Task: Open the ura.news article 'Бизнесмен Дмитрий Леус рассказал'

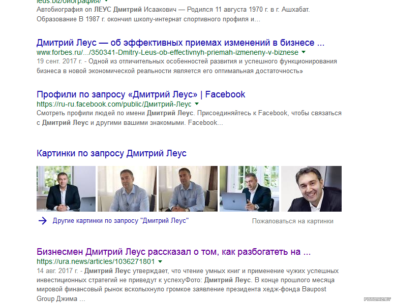Action: [174, 252]
